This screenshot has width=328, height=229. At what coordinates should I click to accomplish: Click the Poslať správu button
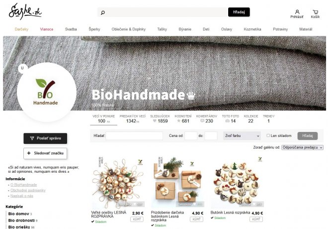click(45, 138)
